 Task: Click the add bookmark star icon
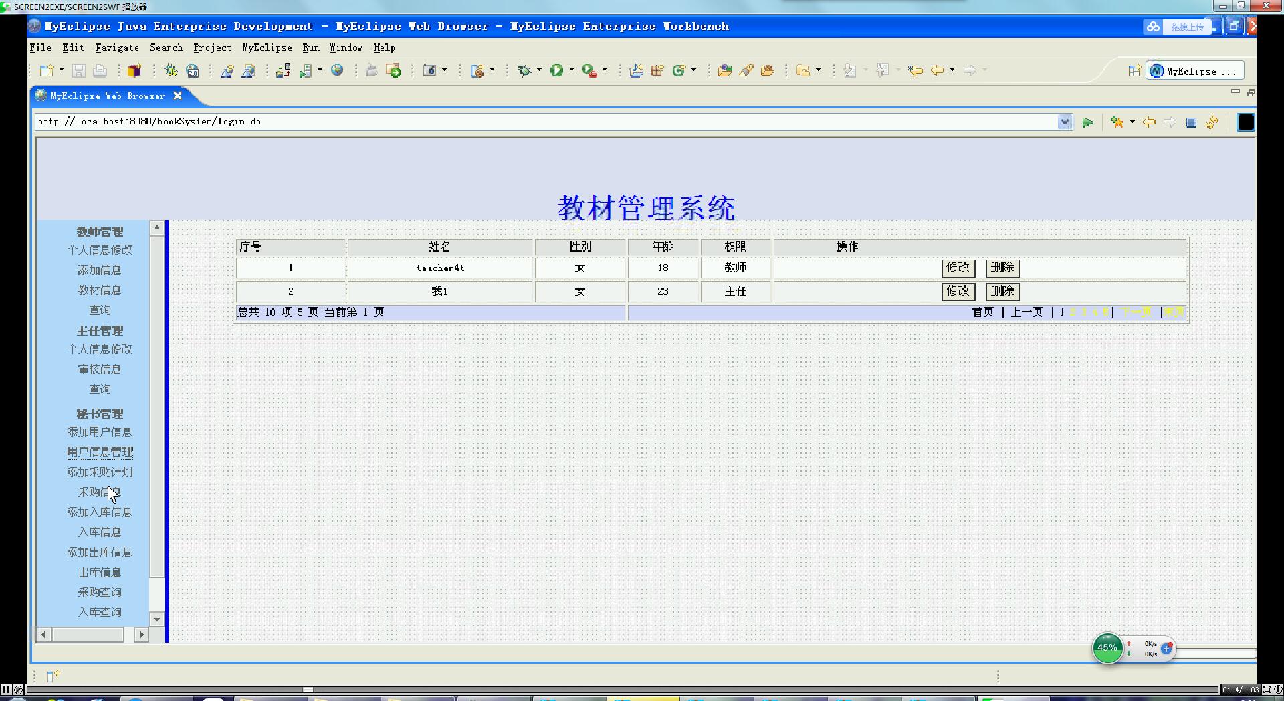(1116, 122)
